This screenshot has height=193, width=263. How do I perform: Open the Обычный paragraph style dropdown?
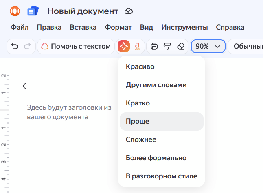click(246, 46)
